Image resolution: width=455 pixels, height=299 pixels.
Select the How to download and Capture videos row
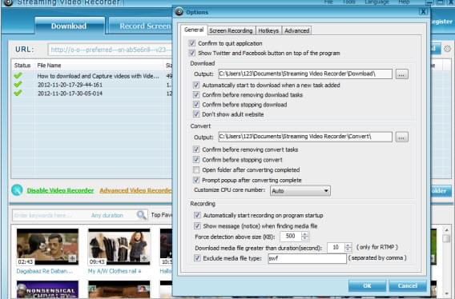[x=91, y=76]
